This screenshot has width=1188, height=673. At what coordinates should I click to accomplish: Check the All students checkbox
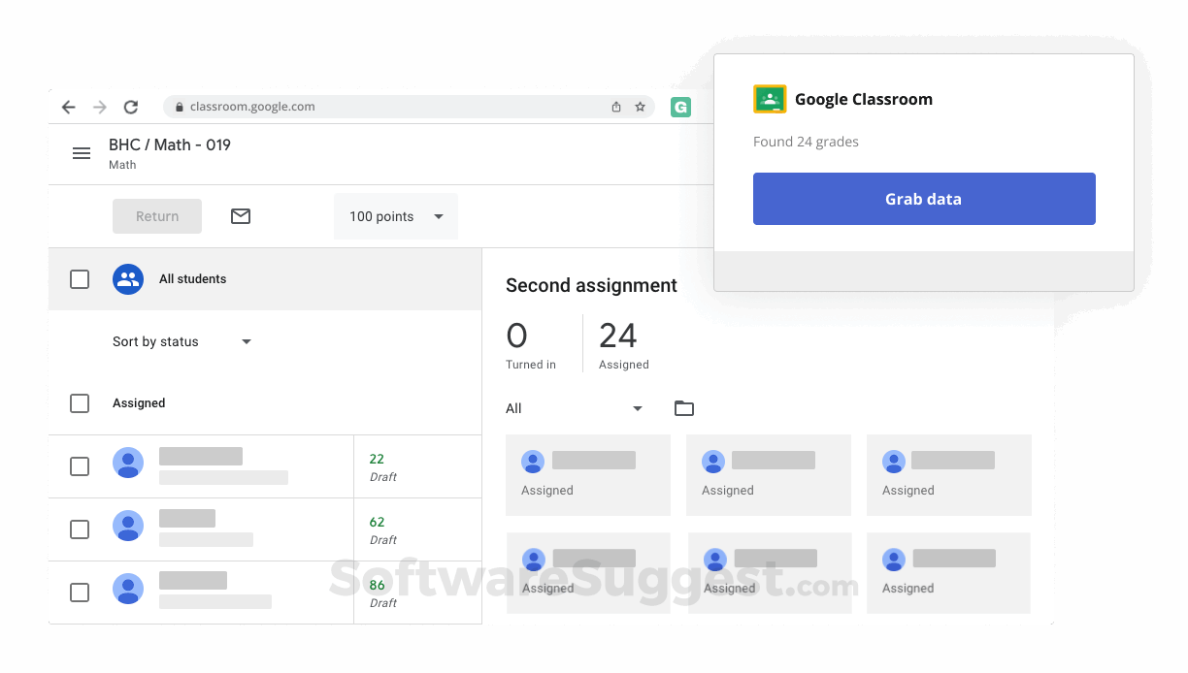point(80,279)
